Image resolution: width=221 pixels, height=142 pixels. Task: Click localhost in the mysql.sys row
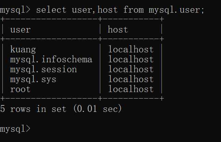pos(131,79)
